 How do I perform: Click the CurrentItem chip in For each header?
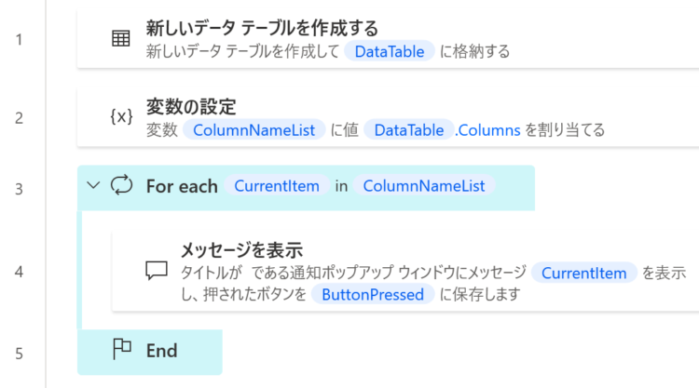[277, 185]
